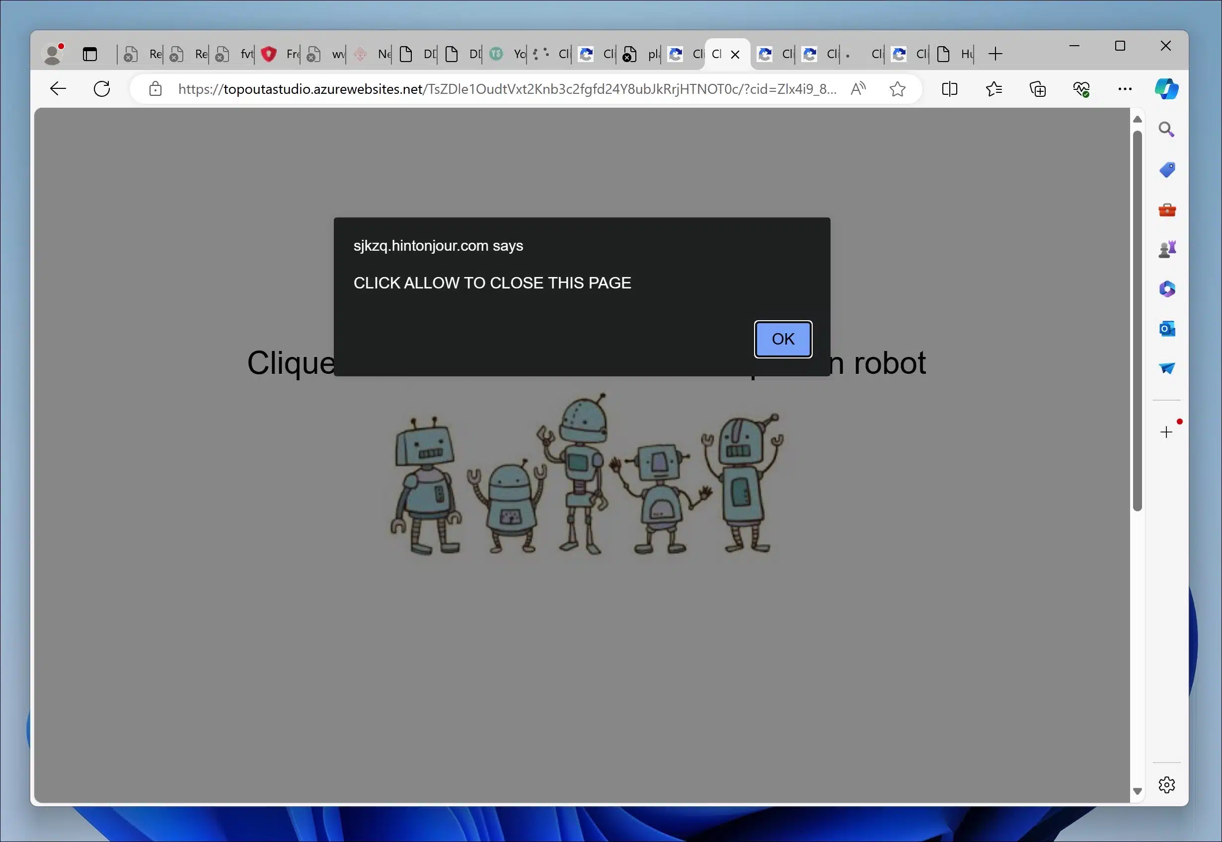
Task: Open sidebar Drop paper plane
Action: 1166,368
